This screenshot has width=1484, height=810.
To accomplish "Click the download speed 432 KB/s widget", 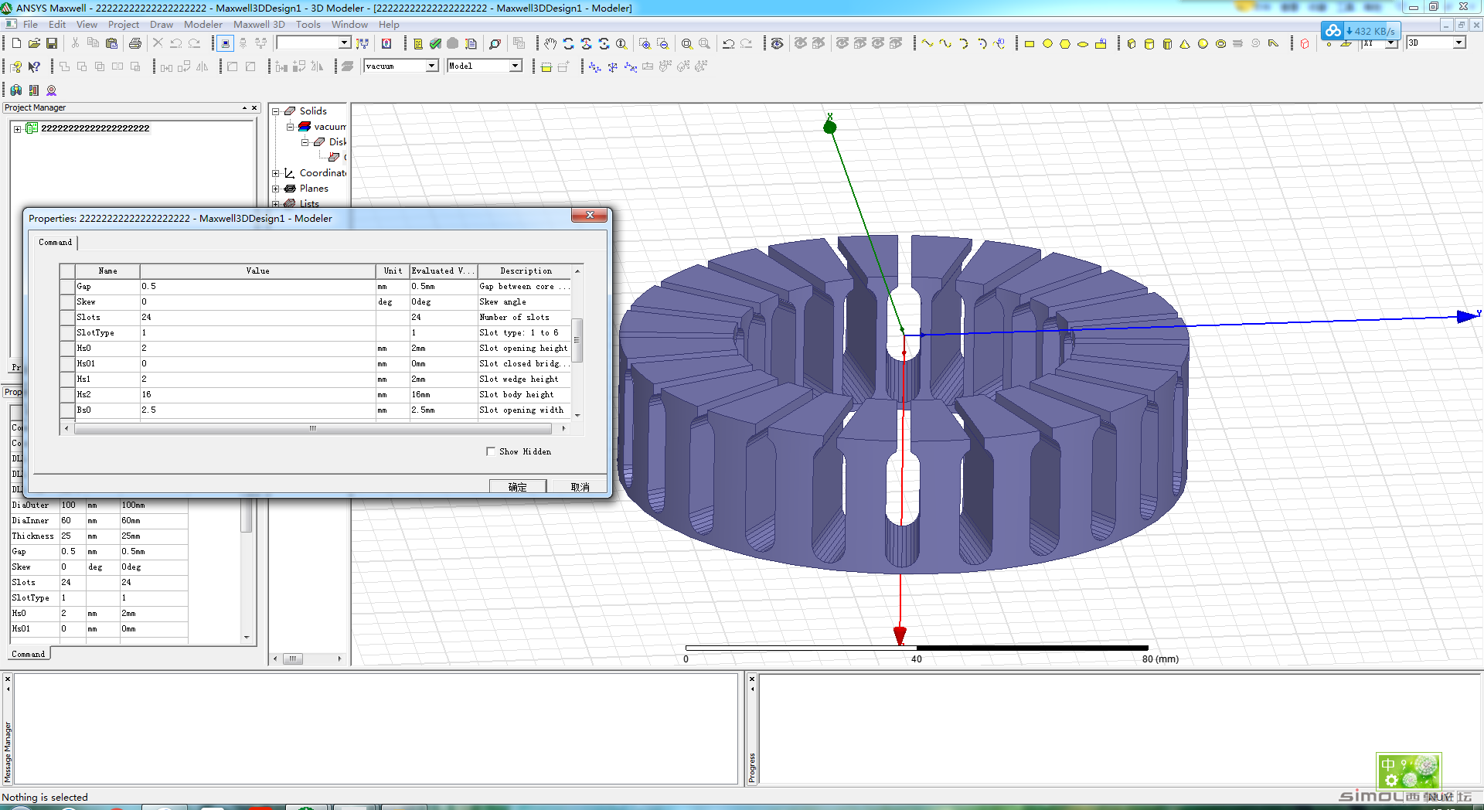I will [1360, 31].
